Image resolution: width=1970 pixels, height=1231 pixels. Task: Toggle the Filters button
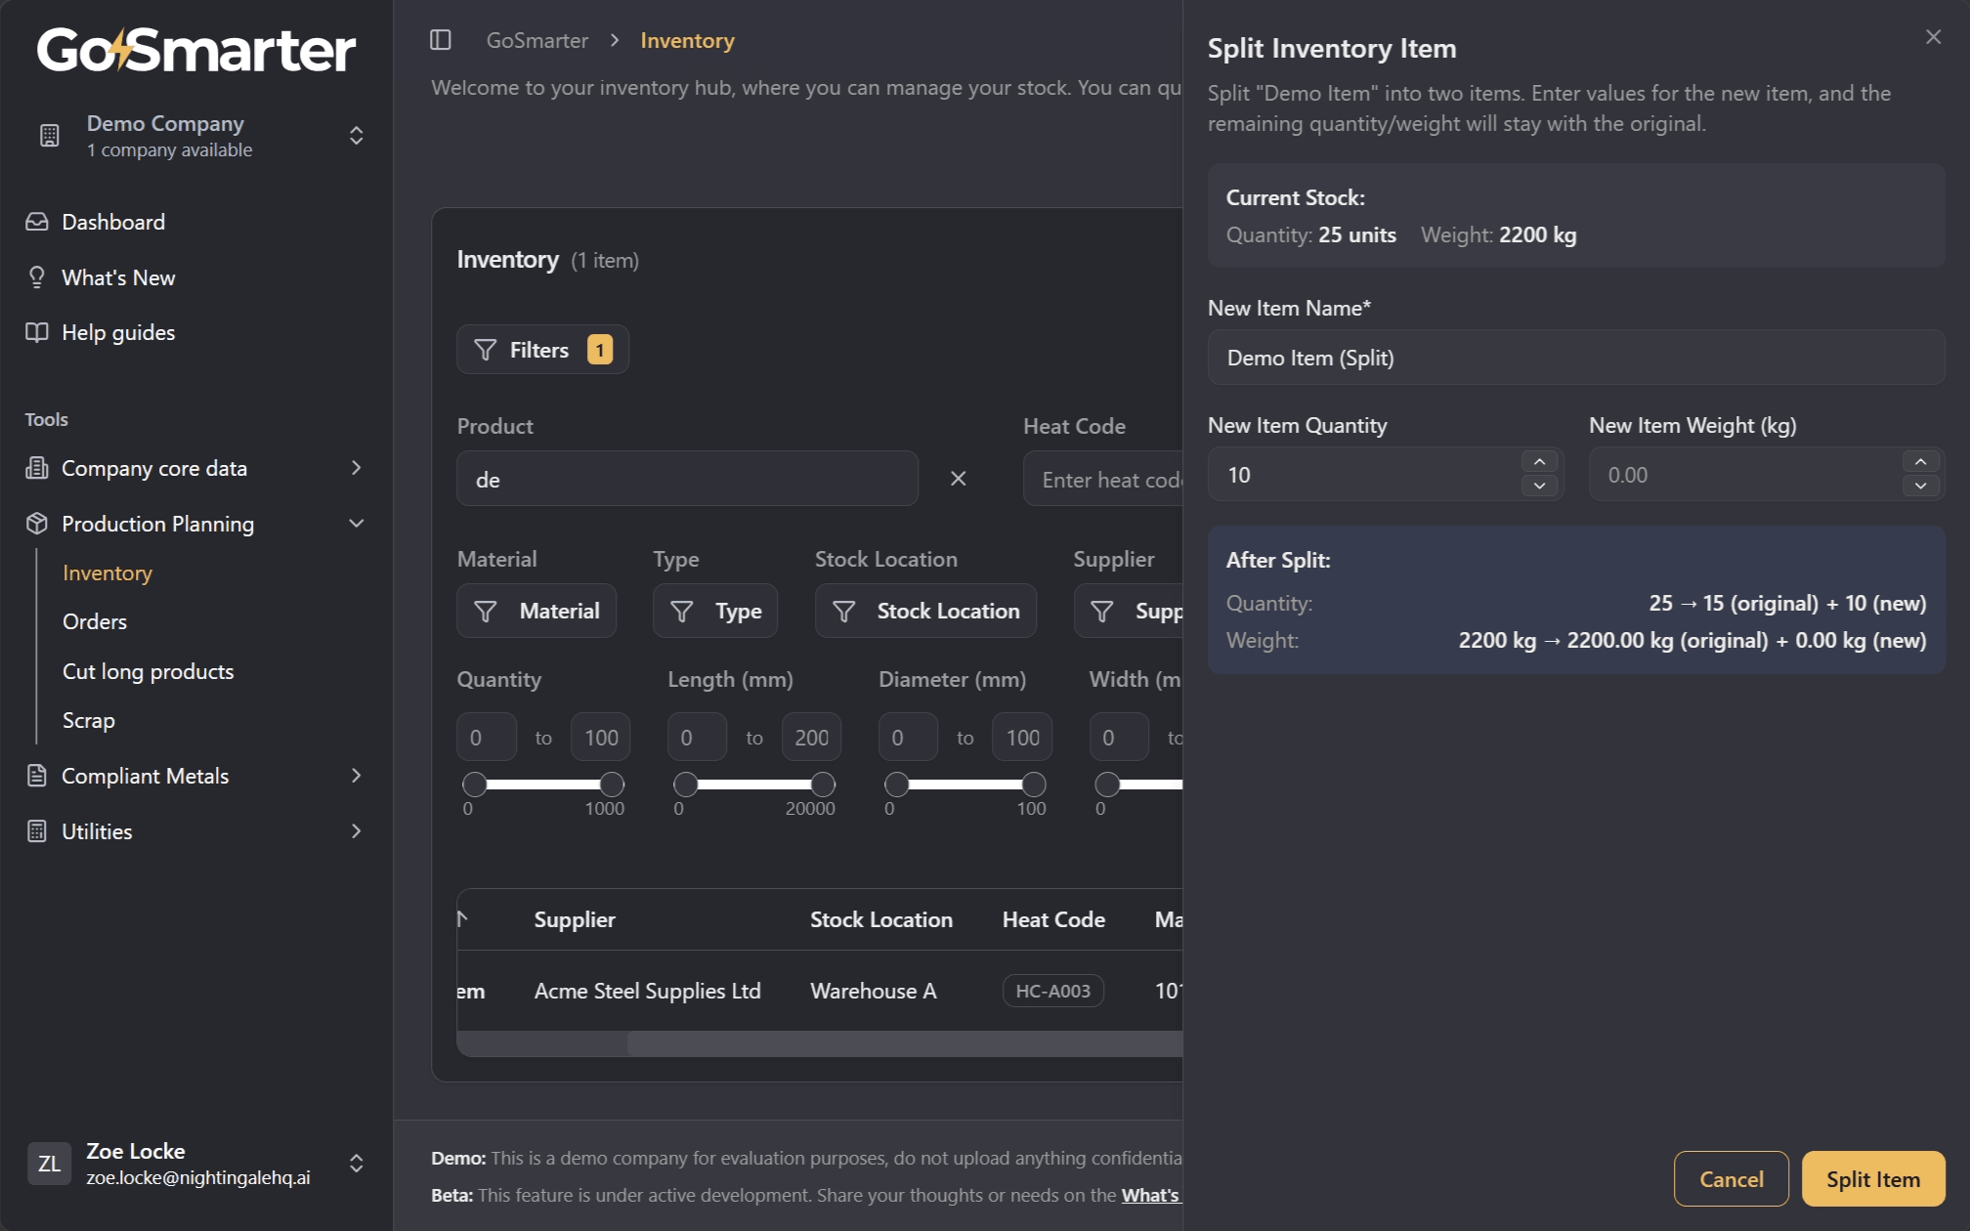click(542, 350)
